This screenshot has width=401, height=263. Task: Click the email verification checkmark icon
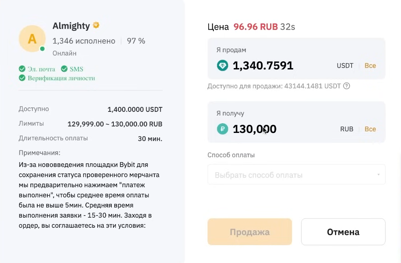click(22, 69)
